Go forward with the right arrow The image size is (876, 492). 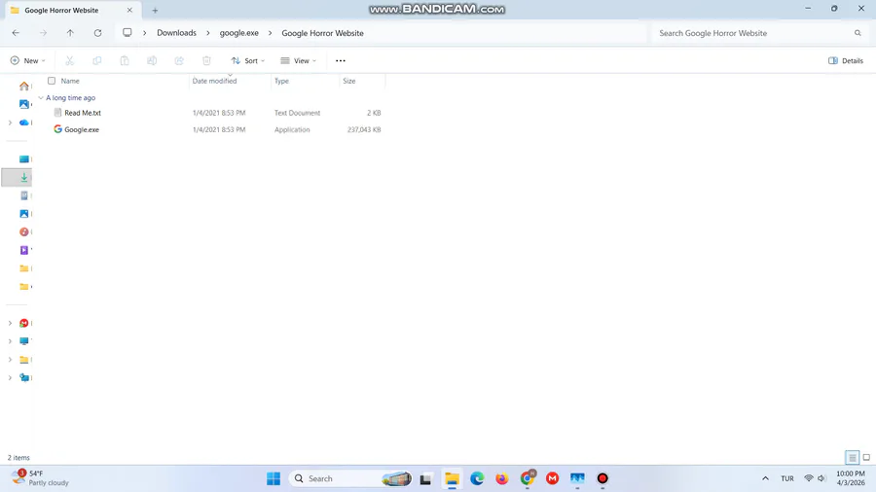coord(43,33)
